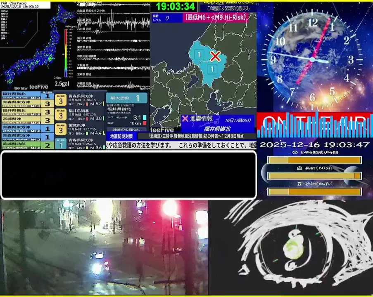Click the red X epicenter marker on the map
The image size is (373, 297).
point(215,57)
